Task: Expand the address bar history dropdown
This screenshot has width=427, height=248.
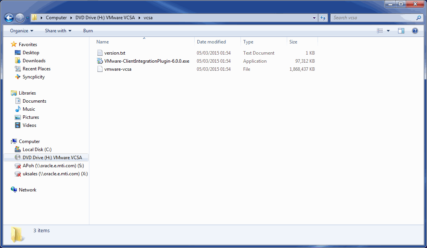Action: point(314,18)
